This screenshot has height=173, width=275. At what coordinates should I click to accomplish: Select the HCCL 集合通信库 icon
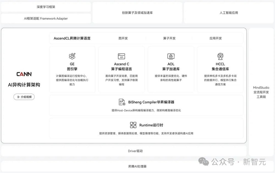click(x=220, y=56)
